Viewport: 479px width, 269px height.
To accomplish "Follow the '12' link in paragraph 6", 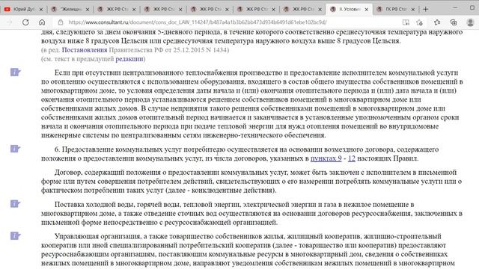I will (352, 158).
